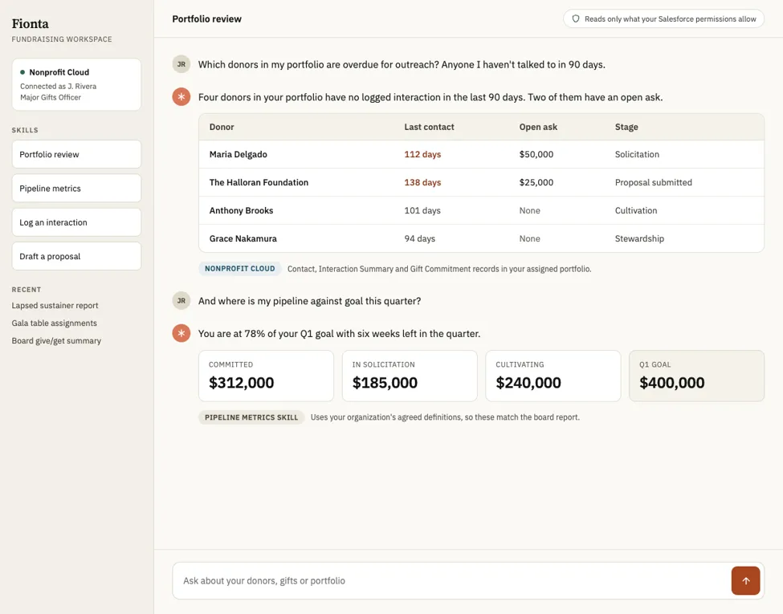Click the Q1 Goal $400,000 card
This screenshot has height=614, width=783.
[696, 376]
